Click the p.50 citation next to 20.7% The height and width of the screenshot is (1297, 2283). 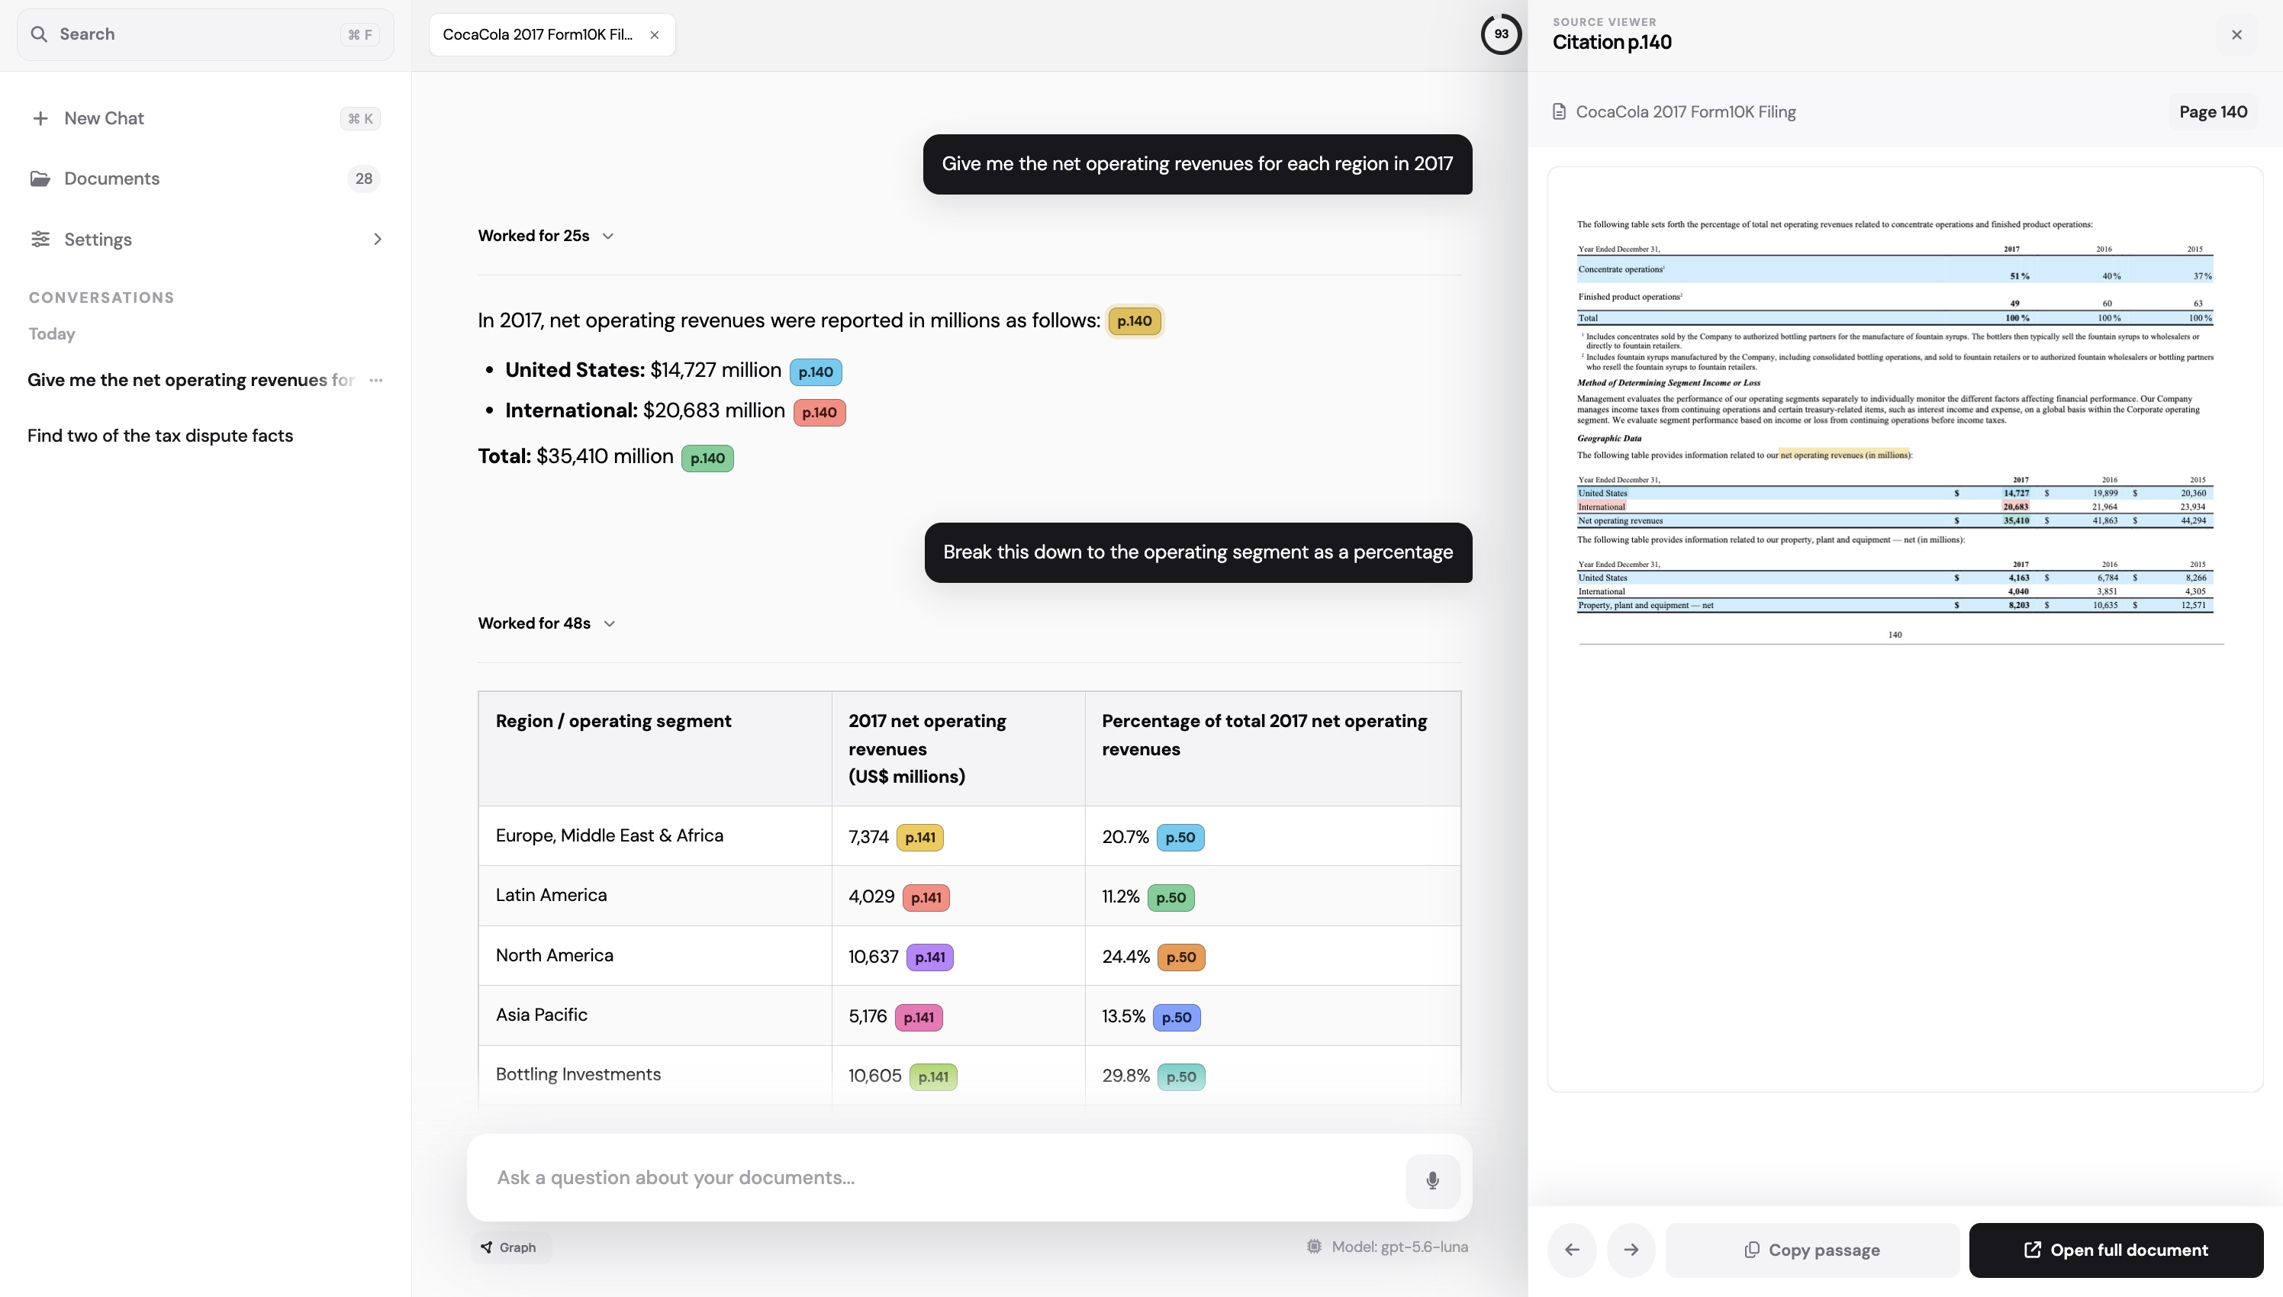[x=1180, y=838]
